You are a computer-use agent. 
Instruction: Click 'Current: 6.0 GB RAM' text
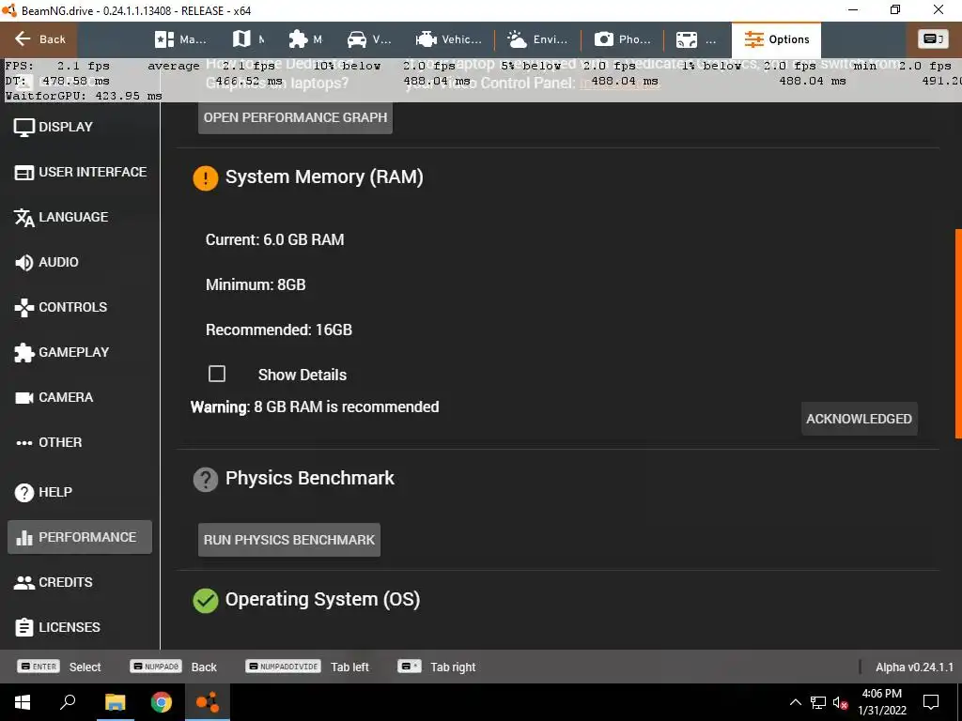[275, 239]
